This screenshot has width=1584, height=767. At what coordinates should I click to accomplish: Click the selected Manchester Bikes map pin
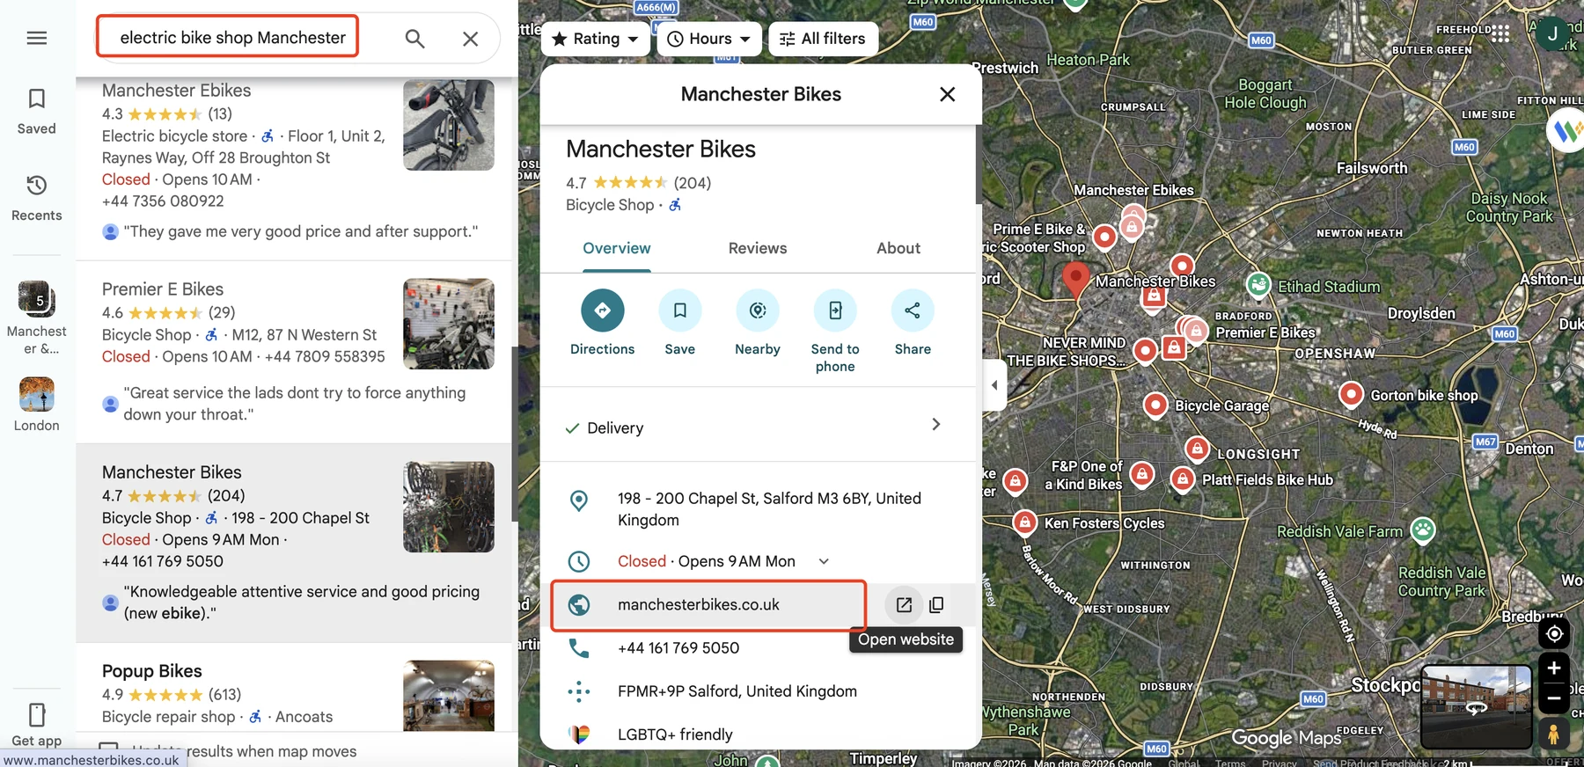pyautogui.click(x=1075, y=280)
